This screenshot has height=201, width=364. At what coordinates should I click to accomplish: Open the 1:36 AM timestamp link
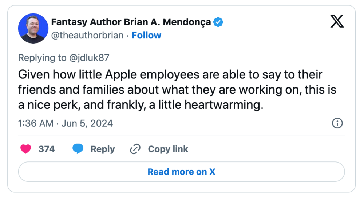pyautogui.click(x=36, y=123)
